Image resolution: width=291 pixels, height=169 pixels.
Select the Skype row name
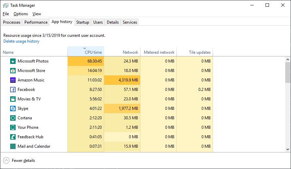pos(23,108)
